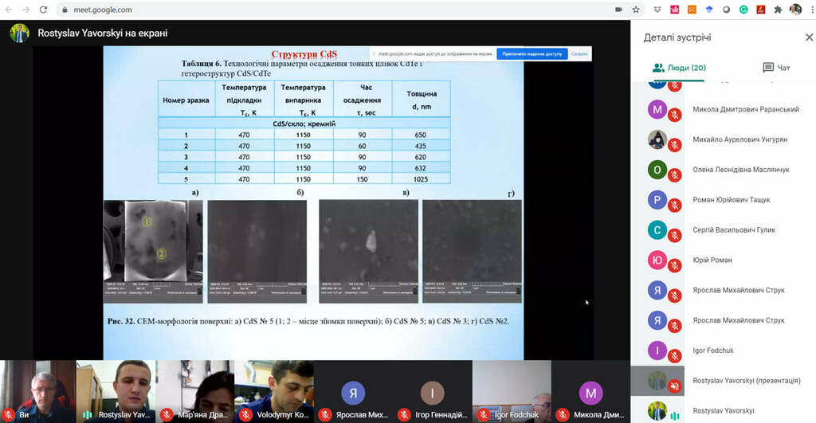816x423 pixels.
Task: Click the Grammarly extension icon
Action: tap(743, 10)
